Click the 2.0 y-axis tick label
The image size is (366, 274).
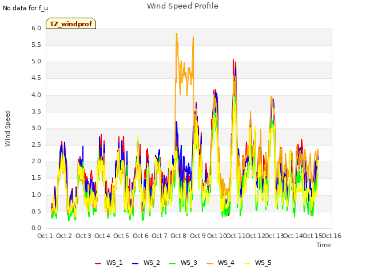point(36,162)
